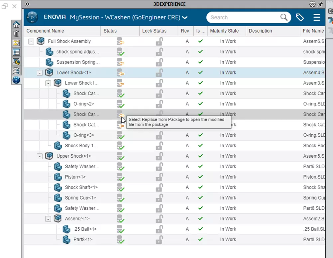
Task: Open the list view icon in the sidebar
Action: [16, 52]
